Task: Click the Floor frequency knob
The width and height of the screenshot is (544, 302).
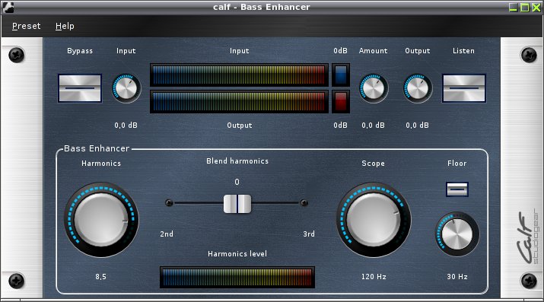Action: click(x=457, y=234)
